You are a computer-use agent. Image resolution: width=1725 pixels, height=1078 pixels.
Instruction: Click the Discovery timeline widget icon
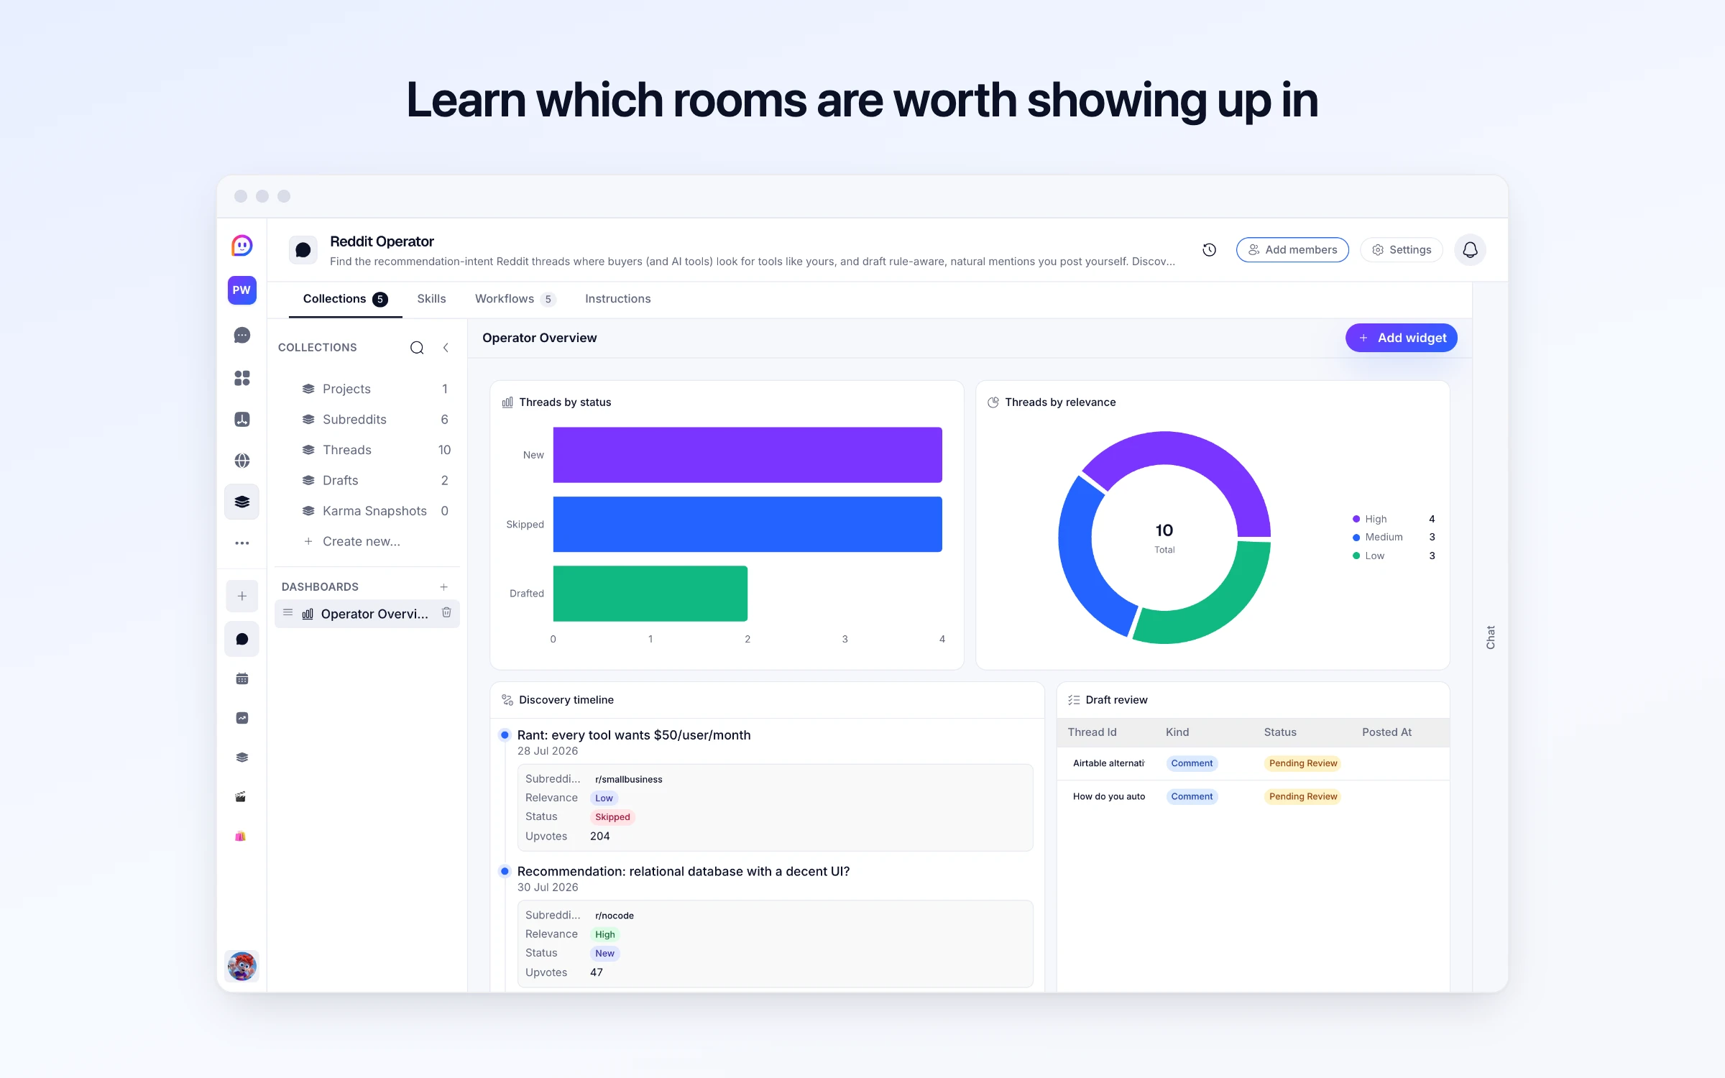(507, 700)
